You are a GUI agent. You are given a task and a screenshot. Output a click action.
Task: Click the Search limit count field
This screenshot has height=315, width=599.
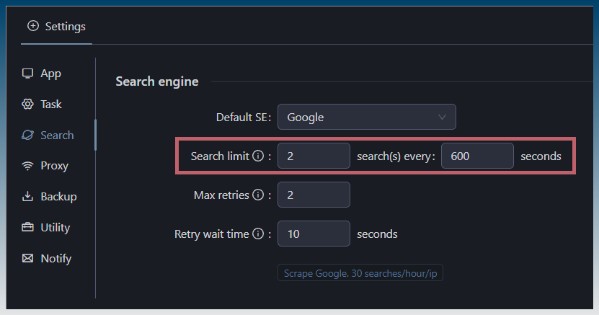[314, 156]
